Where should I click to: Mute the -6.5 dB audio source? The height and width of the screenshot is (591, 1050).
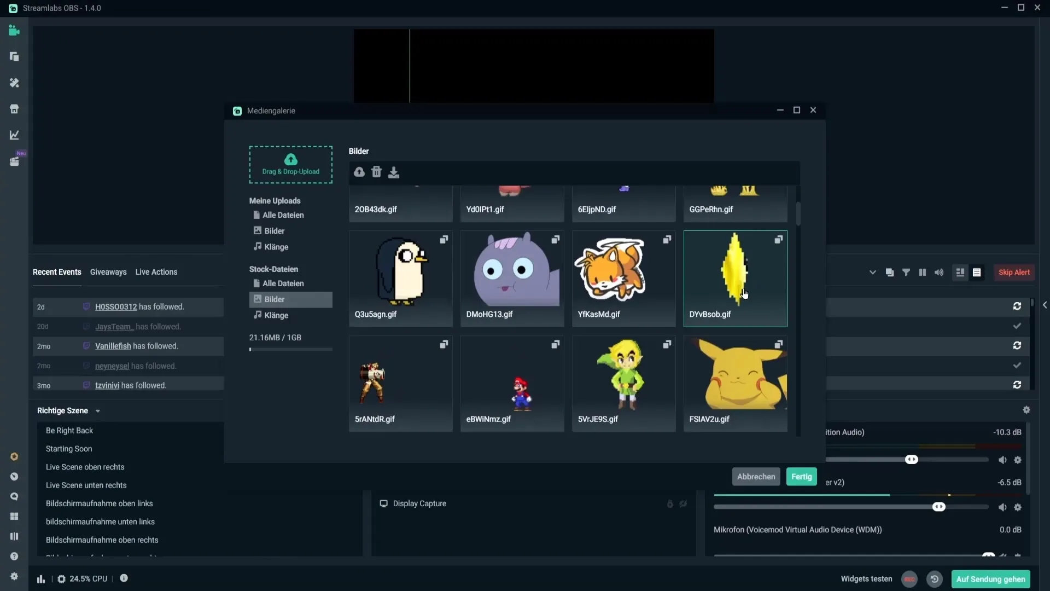pyautogui.click(x=1002, y=507)
